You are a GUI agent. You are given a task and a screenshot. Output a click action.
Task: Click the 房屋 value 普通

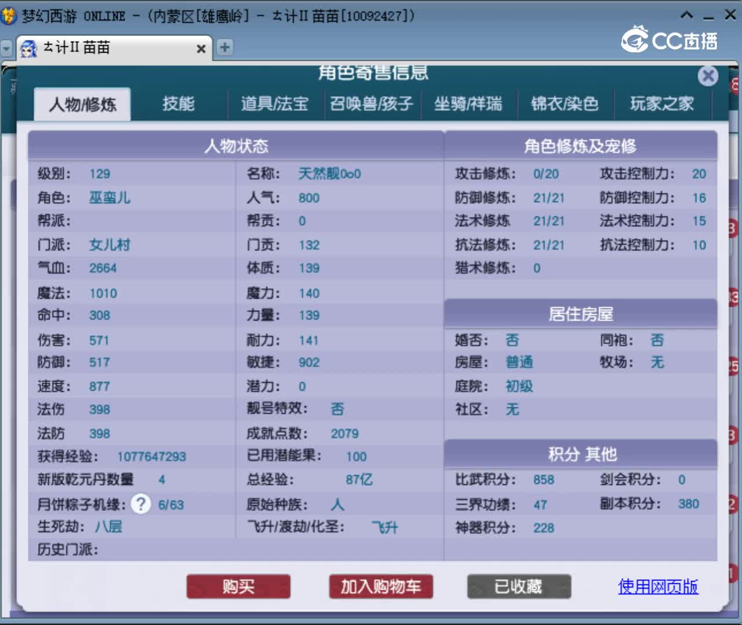tap(519, 362)
